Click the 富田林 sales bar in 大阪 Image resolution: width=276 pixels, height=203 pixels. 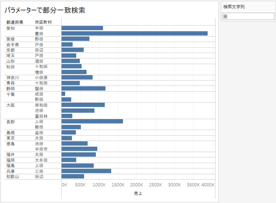(x=67, y=116)
